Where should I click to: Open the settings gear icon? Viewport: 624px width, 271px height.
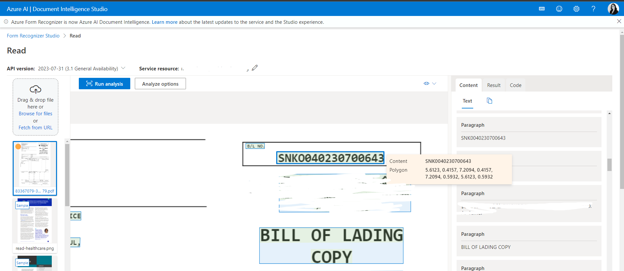pos(576,9)
